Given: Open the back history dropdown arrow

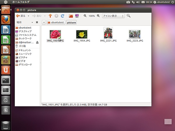Looking at the screenshot, I should [29, 16].
